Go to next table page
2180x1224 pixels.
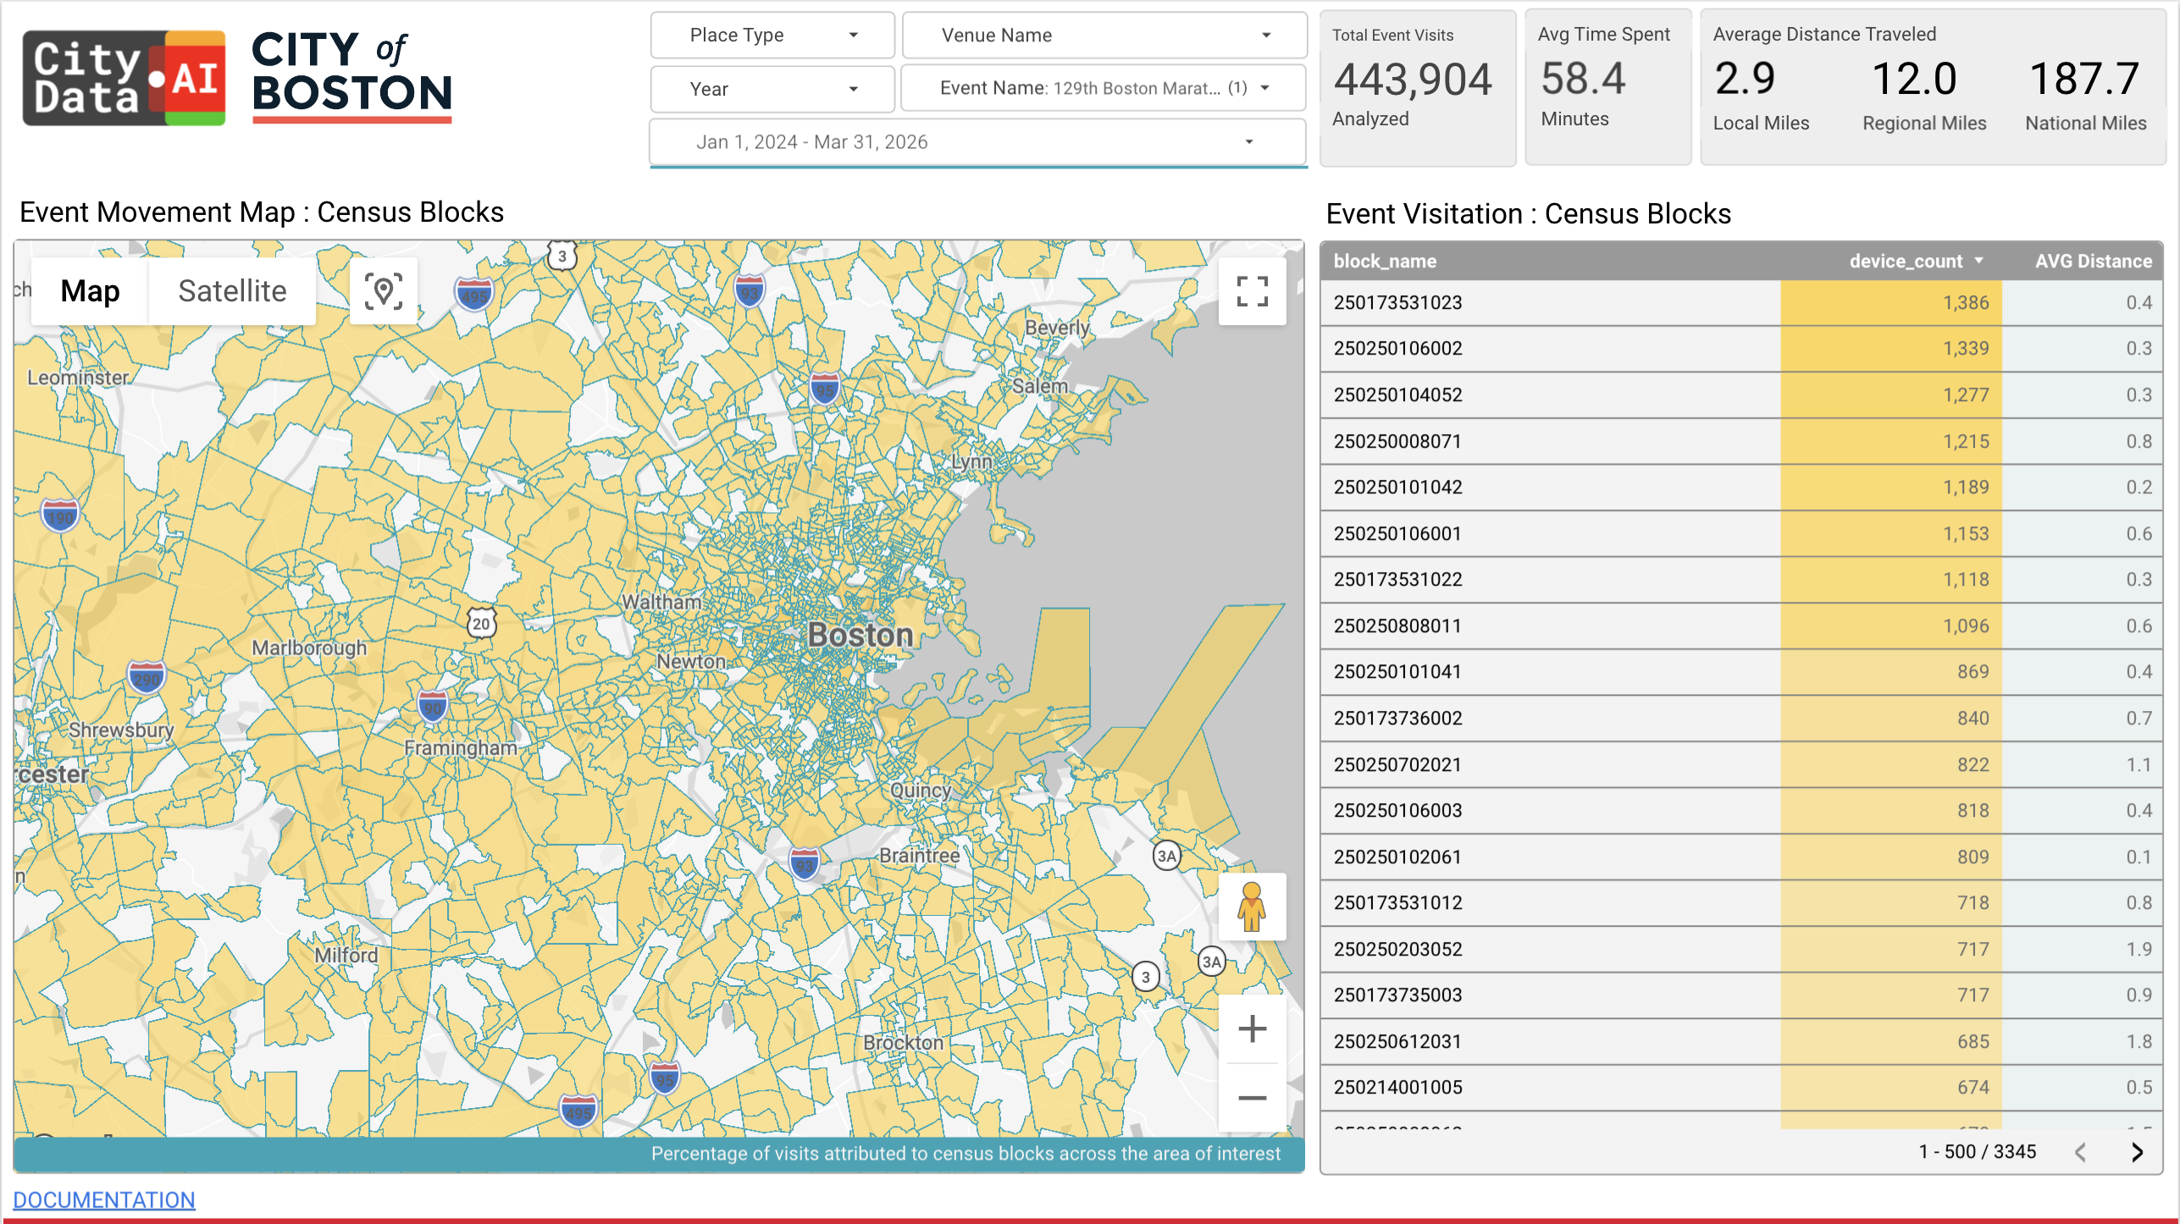tap(2137, 1152)
